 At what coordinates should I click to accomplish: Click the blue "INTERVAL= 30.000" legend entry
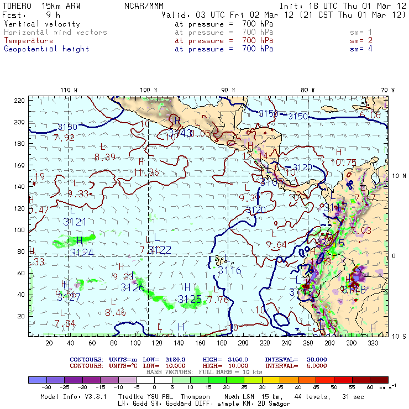tap(296, 360)
